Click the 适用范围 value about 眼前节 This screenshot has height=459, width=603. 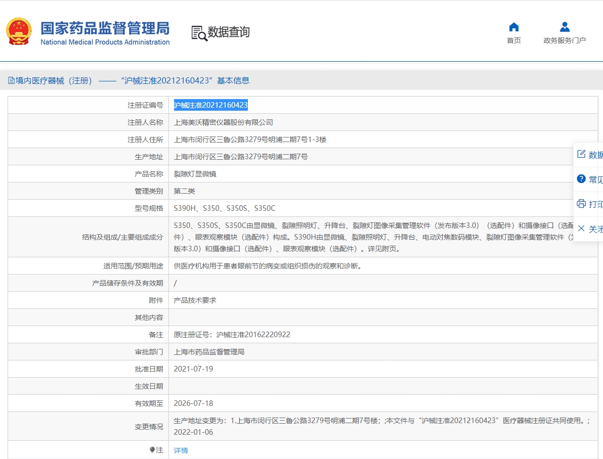point(268,266)
